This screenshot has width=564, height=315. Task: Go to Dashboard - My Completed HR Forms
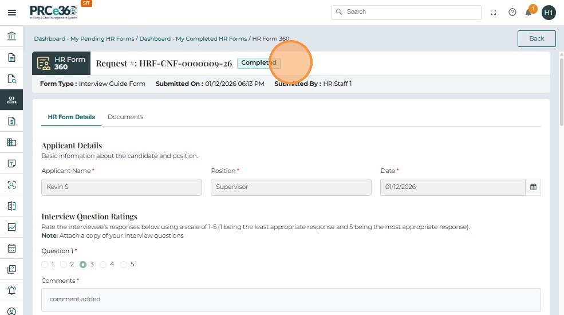193,38
